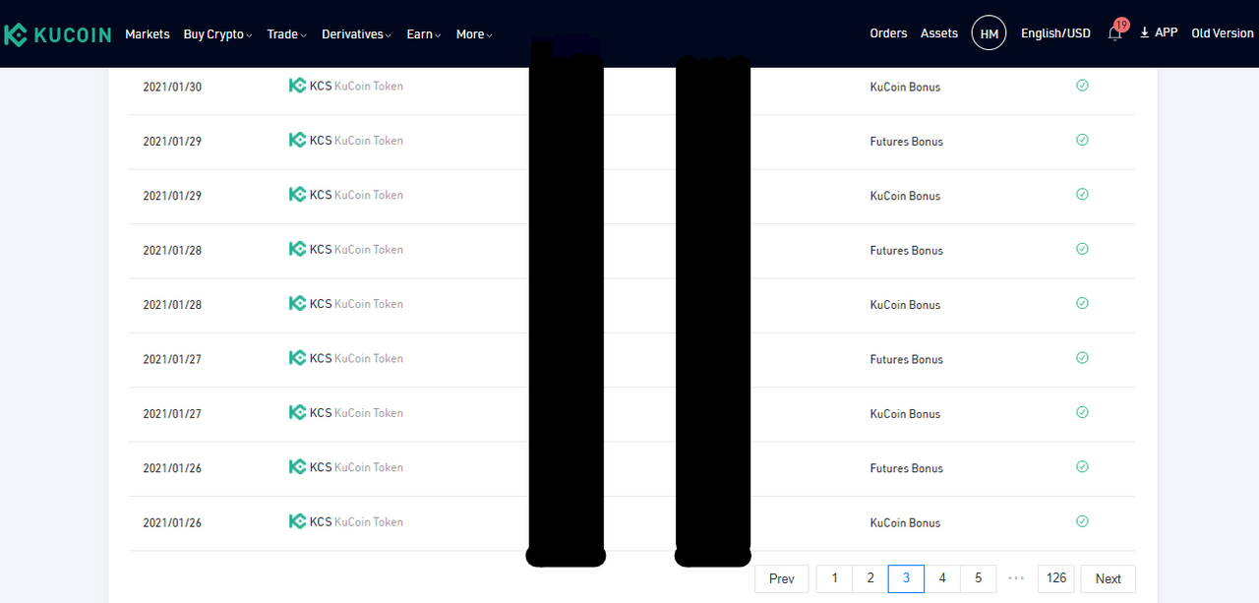
Task: Click the APP download icon
Action: [x=1145, y=32]
